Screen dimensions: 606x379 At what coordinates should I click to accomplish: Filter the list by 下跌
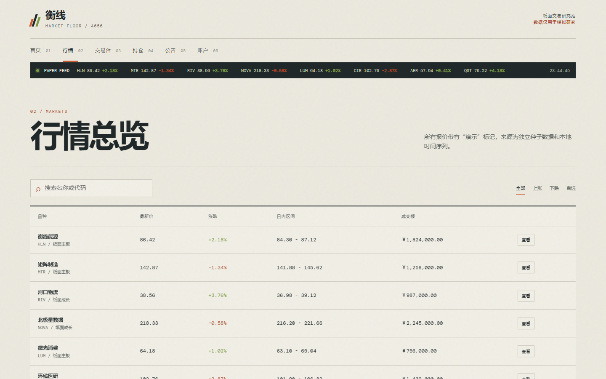[x=554, y=188]
